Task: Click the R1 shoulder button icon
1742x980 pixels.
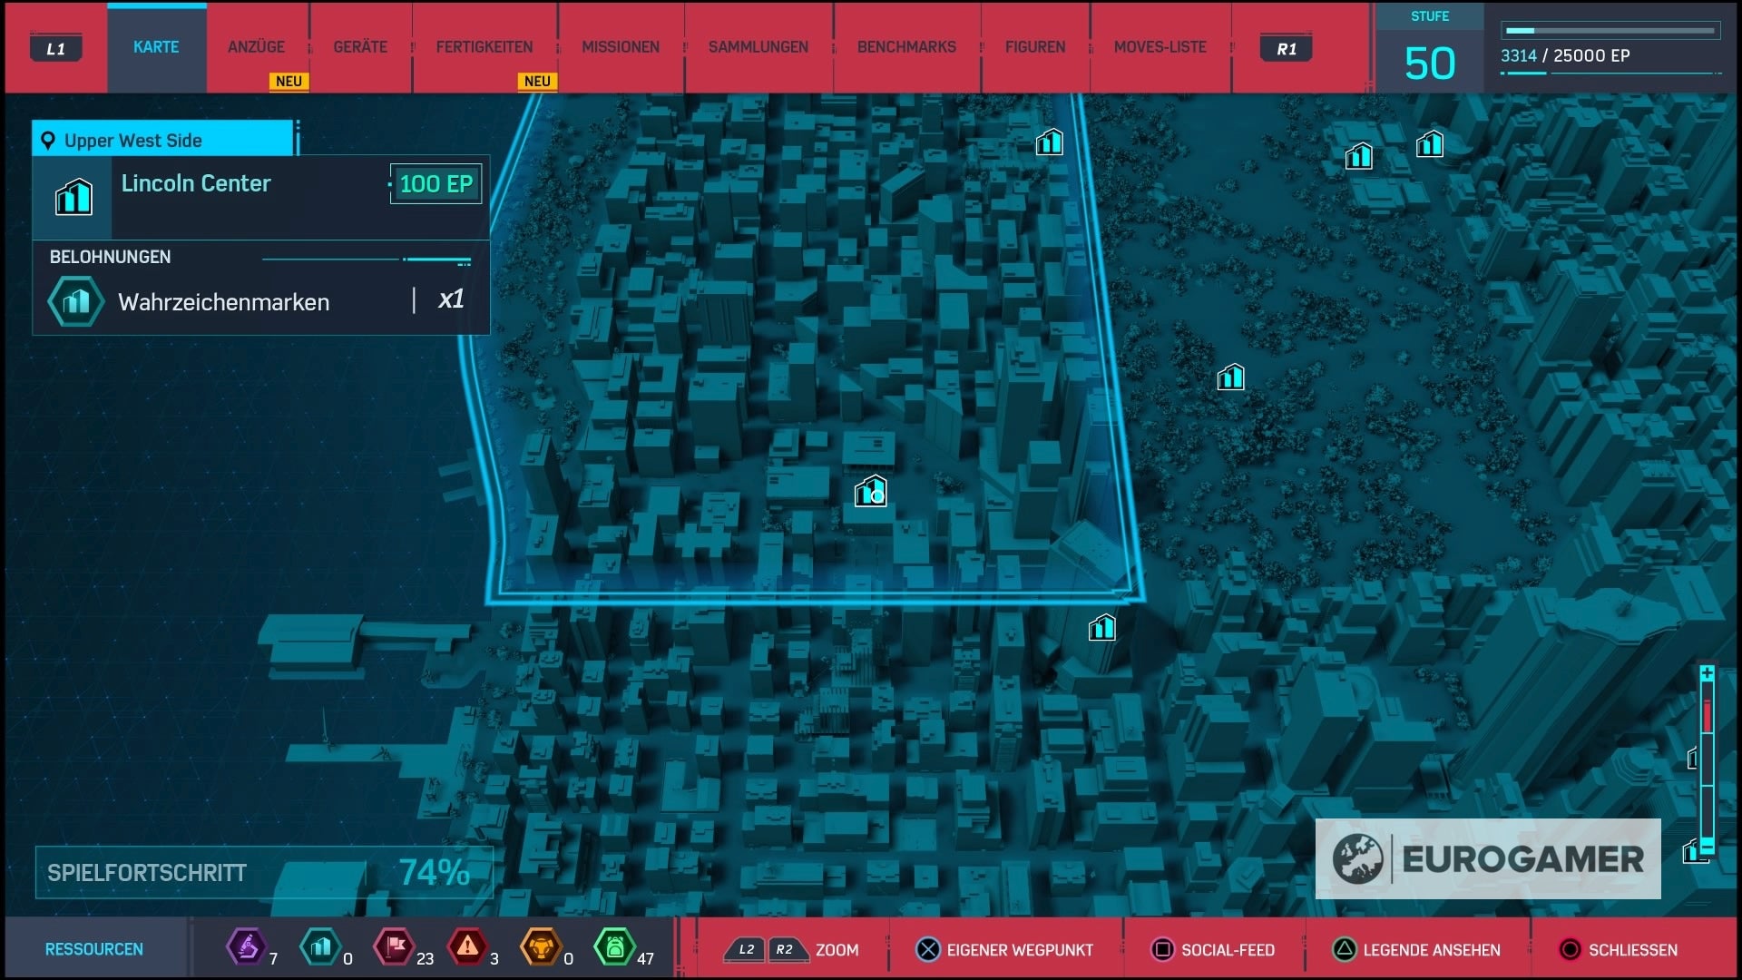Action: 1287,48
